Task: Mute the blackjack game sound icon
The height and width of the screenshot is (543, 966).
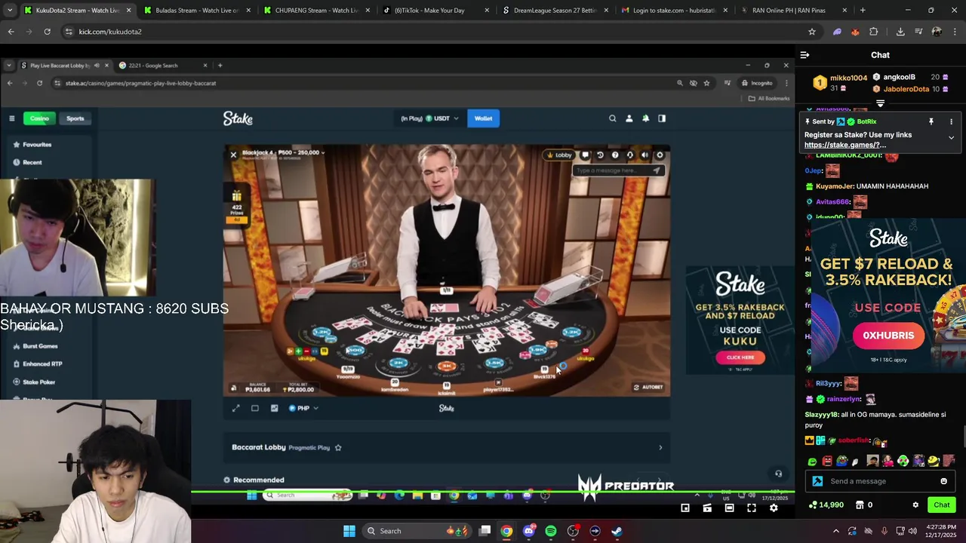Action: tap(645, 155)
